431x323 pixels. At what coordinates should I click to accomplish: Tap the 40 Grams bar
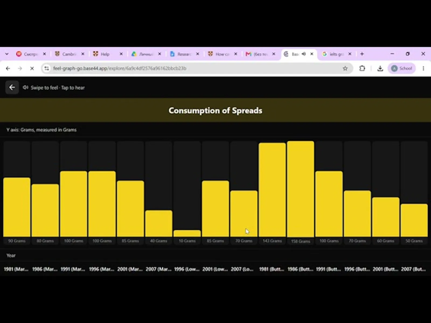click(159, 223)
